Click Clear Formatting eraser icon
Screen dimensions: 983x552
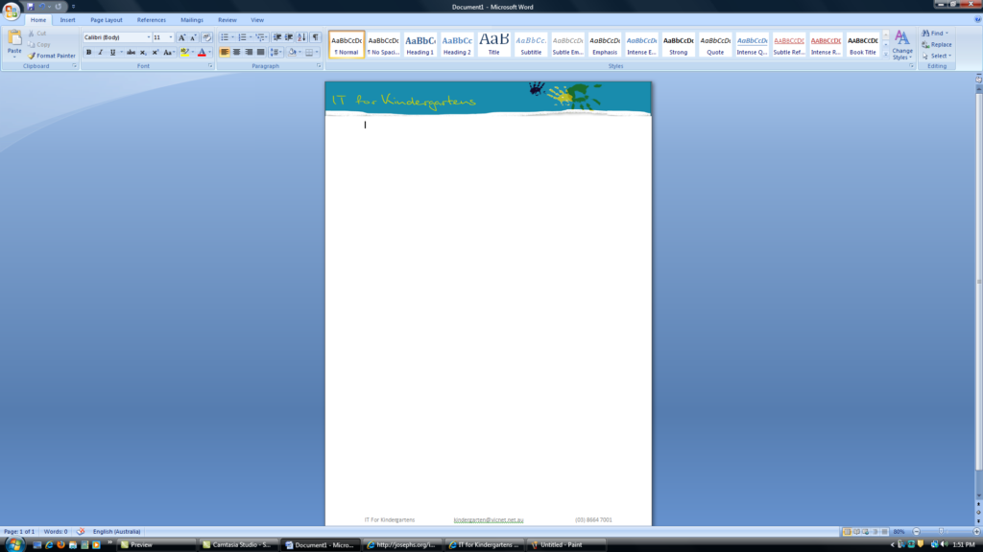[206, 37]
